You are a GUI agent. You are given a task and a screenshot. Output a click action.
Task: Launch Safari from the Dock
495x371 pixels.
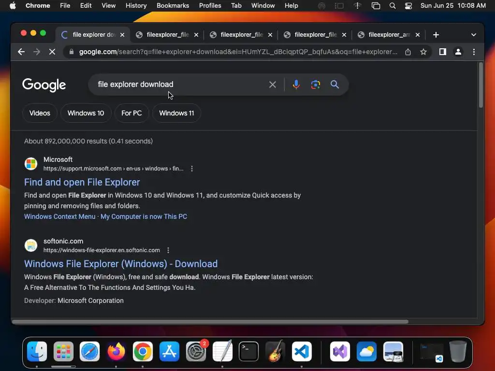point(89,352)
